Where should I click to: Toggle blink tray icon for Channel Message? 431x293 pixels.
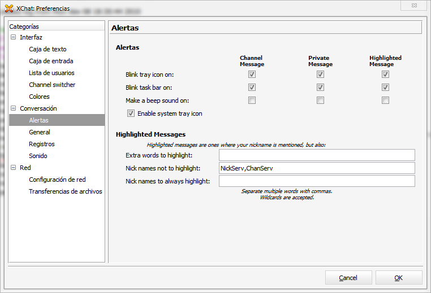coord(252,75)
